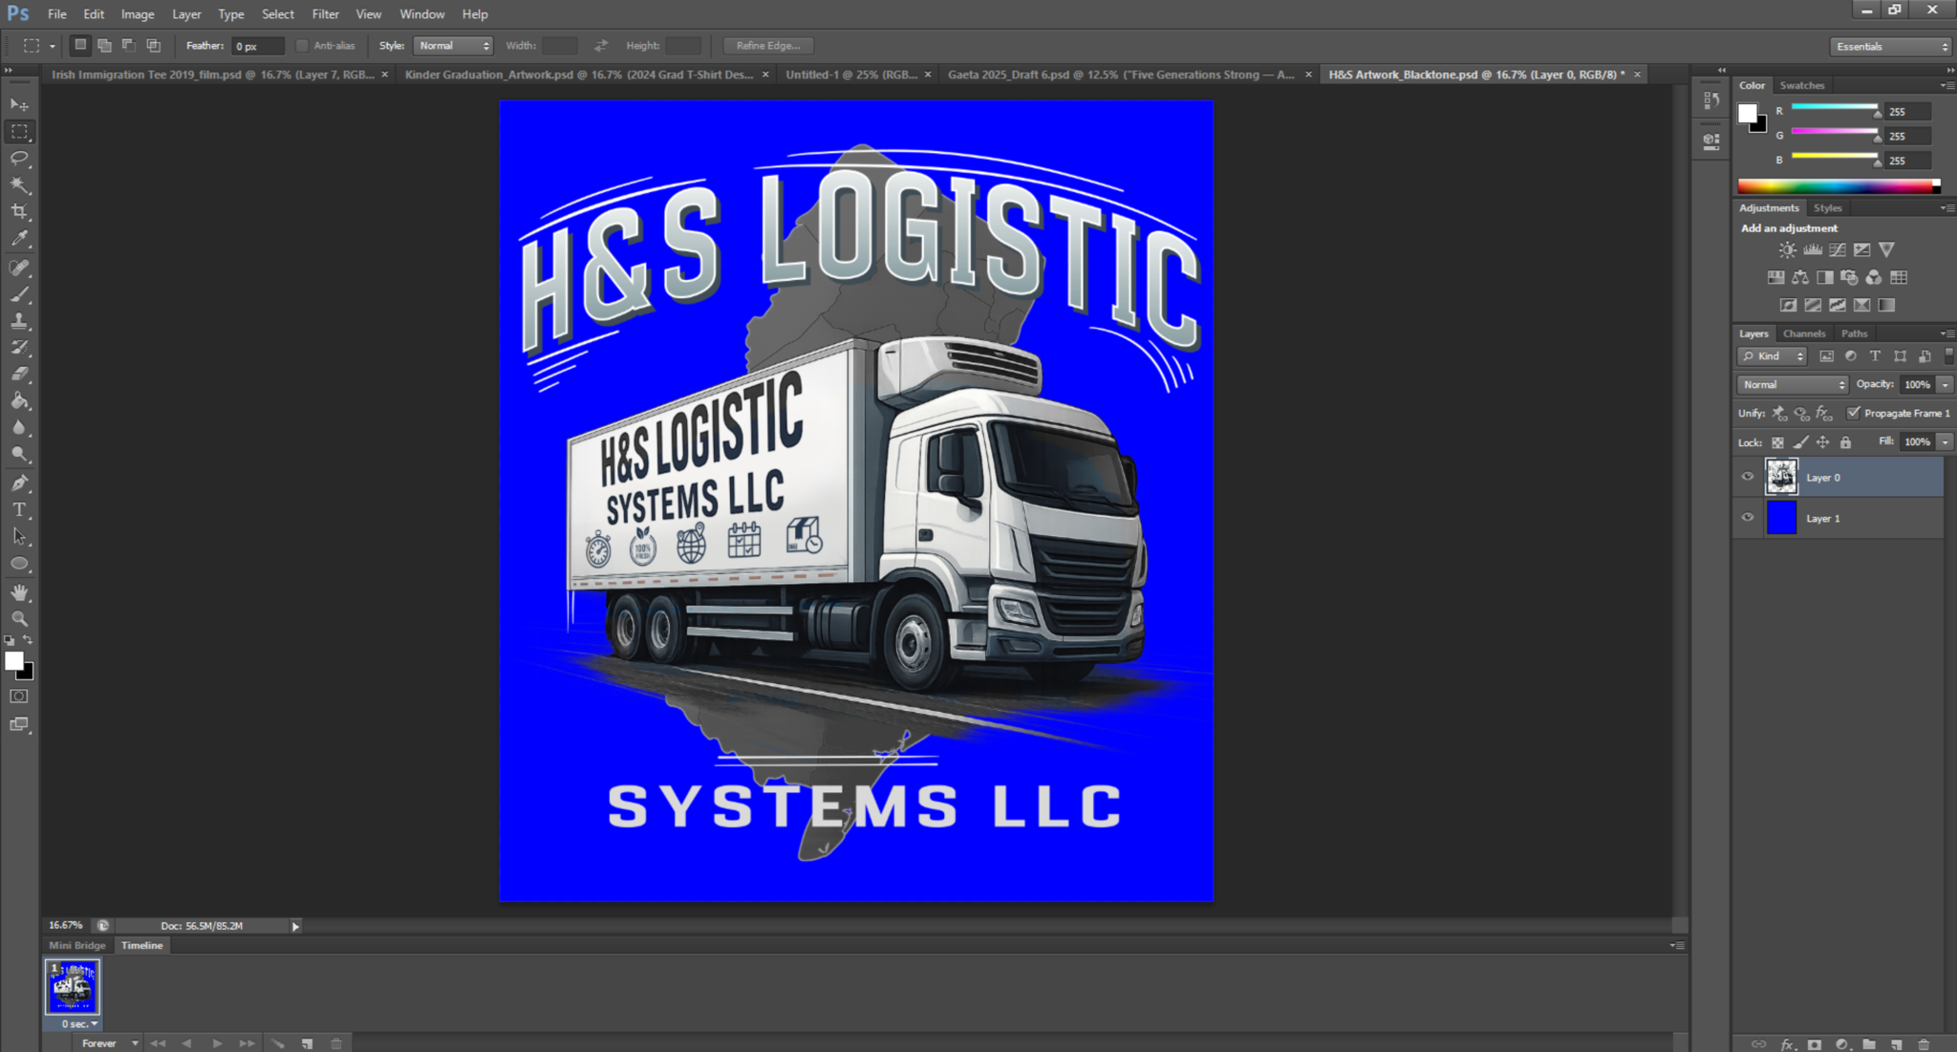Uncheck Propagate Frame 1 checkbox
Screen dimensions: 1957x1052
point(1853,413)
